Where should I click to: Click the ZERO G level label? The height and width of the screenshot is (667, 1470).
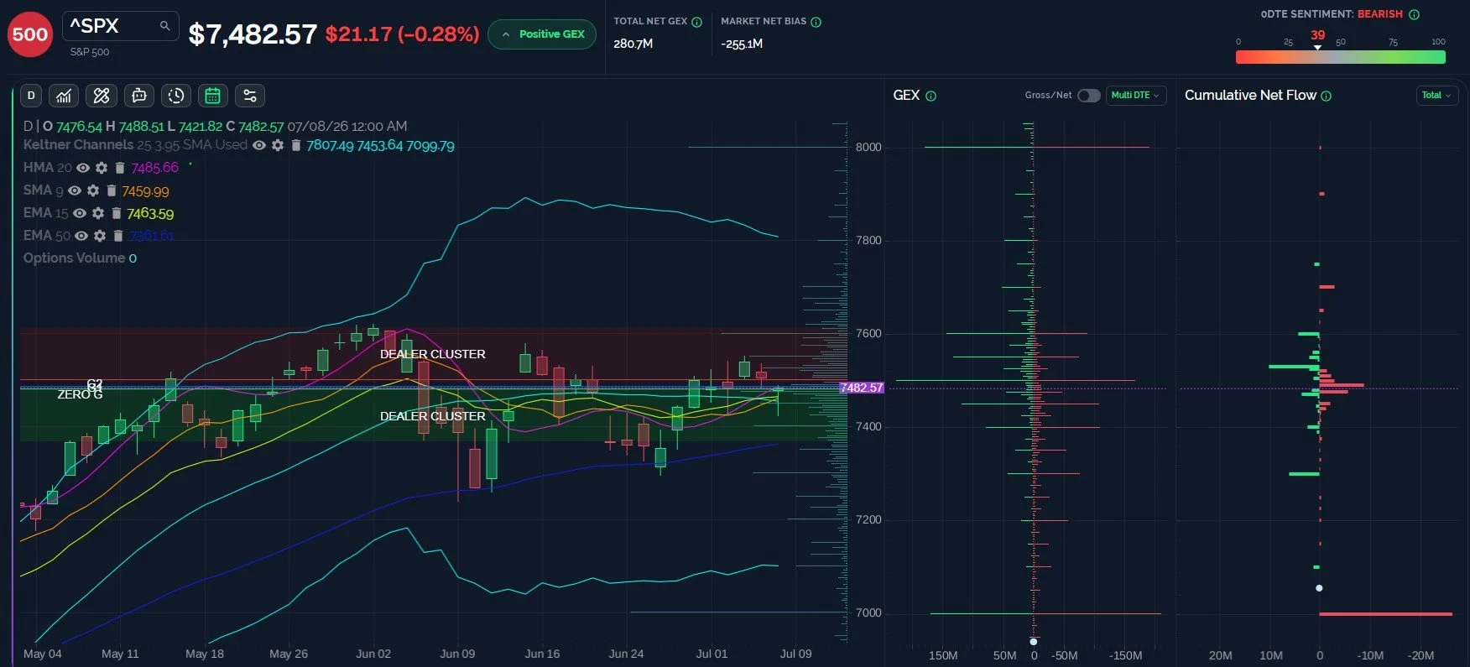pyautogui.click(x=80, y=394)
